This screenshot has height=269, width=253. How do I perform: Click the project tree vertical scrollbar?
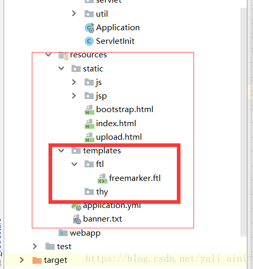coord(244,122)
